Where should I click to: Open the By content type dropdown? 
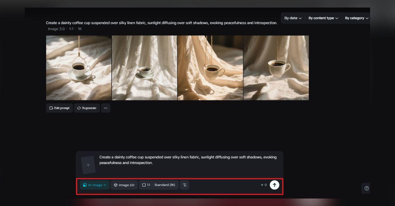pyautogui.click(x=323, y=18)
